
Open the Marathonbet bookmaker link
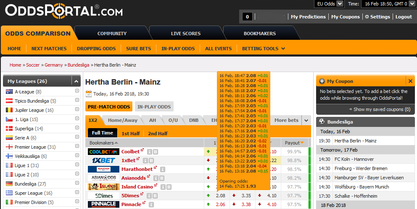click(137, 169)
